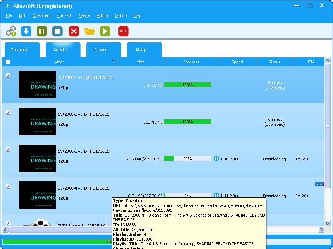Click the 22% progress bar

(x=188, y=159)
